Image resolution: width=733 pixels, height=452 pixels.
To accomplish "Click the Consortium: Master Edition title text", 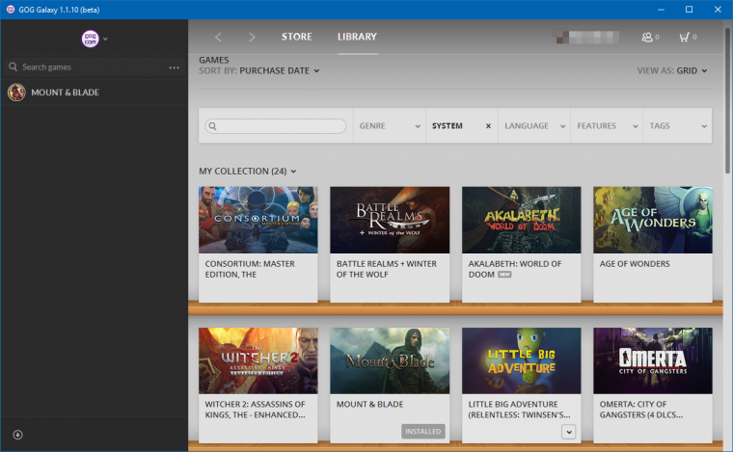I will coord(250,270).
